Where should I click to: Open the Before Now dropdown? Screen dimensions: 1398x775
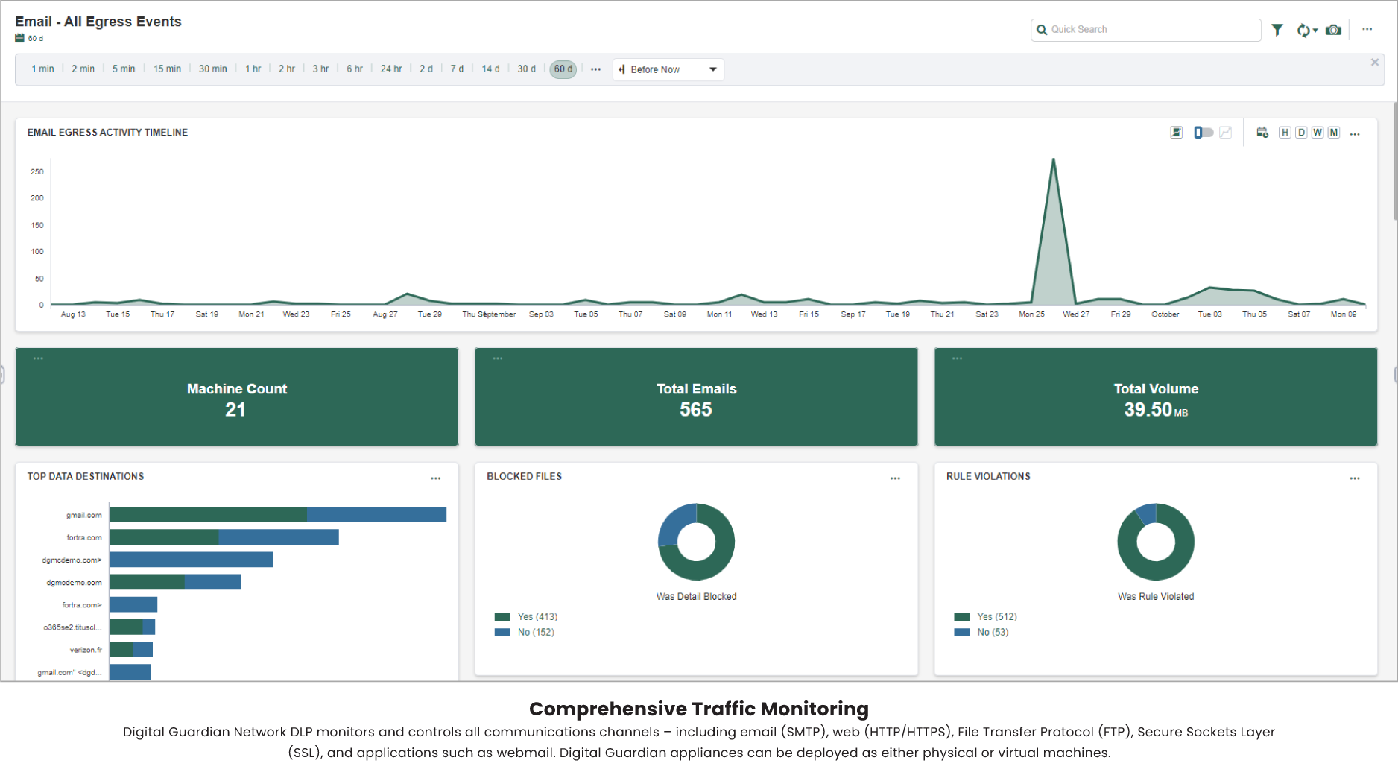[668, 69]
